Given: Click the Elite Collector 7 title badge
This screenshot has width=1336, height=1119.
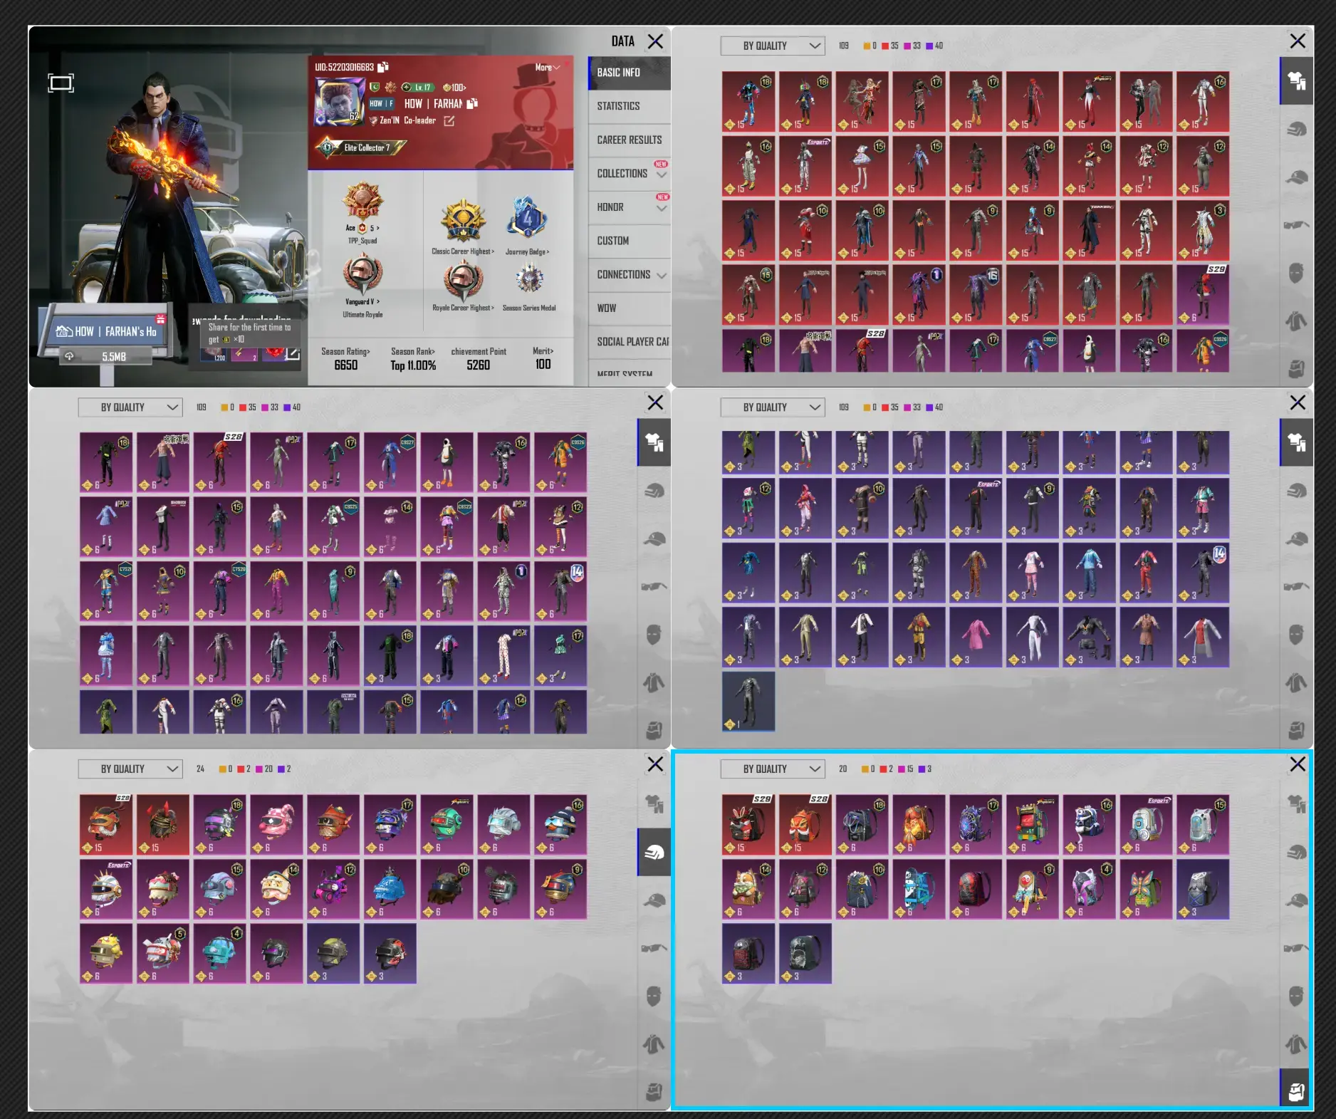Looking at the screenshot, I should click(x=362, y=147).
